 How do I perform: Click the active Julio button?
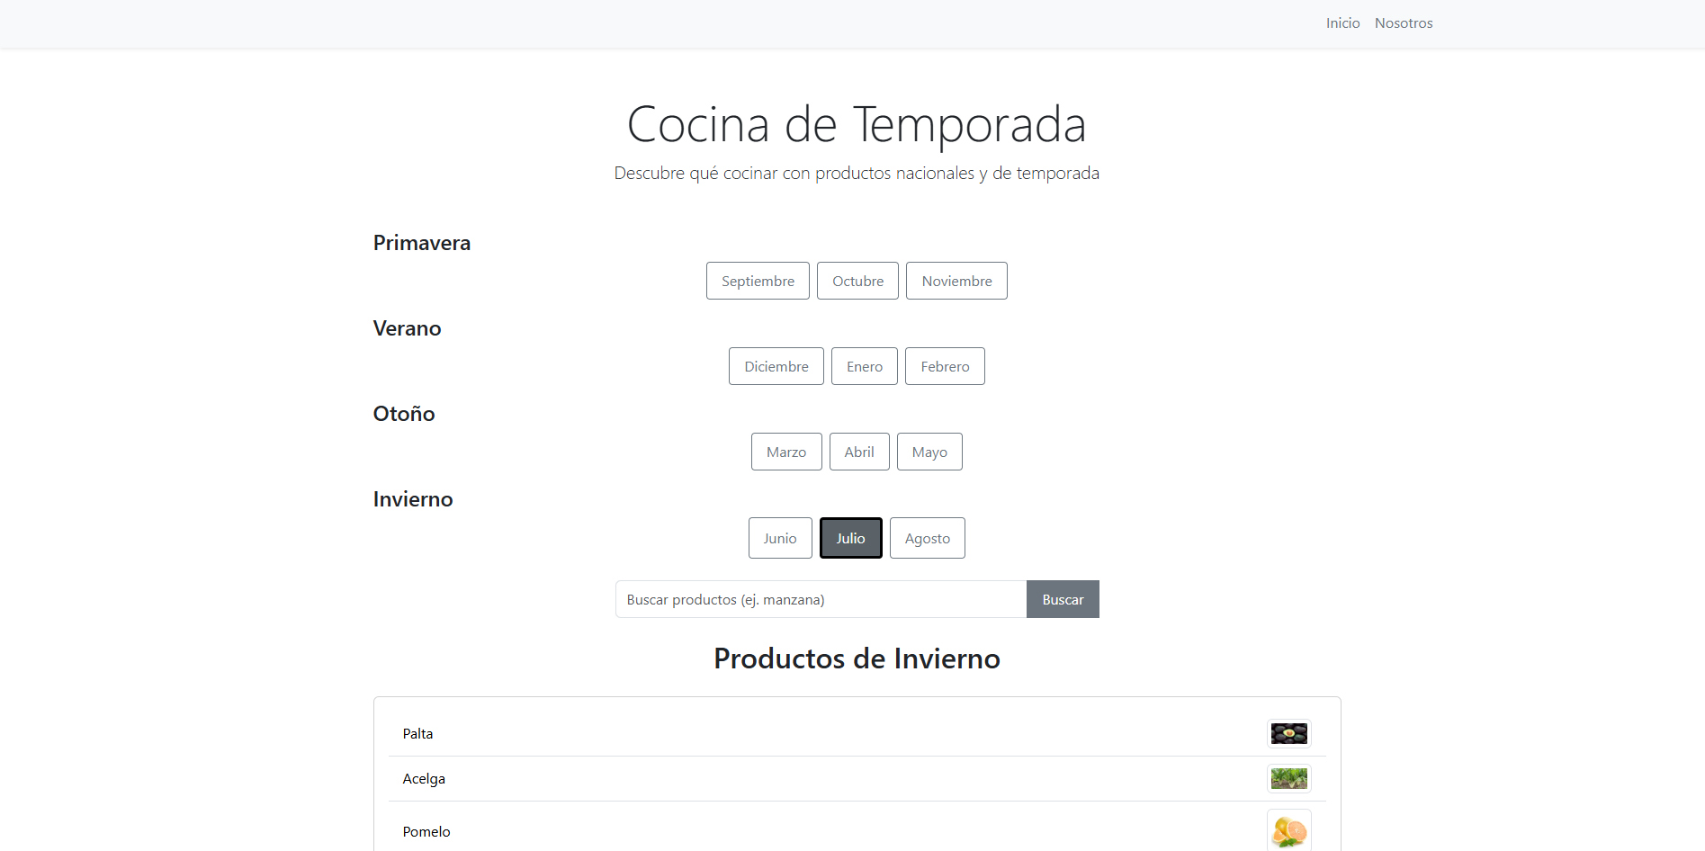850,538
